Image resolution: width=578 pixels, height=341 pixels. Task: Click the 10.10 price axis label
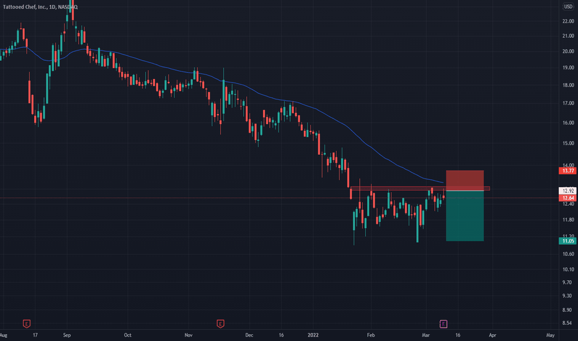point(568,269)
